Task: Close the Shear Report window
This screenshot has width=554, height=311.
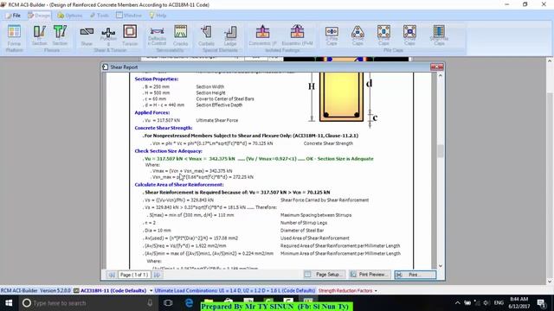Action: [436, 67]
